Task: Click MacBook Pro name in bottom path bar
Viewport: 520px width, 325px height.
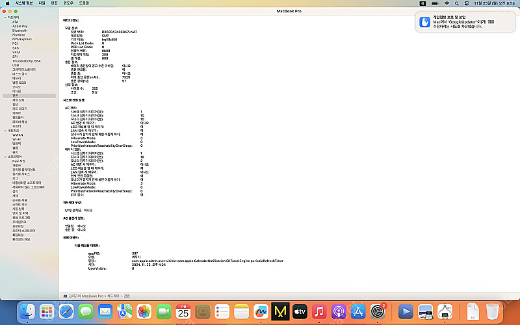Action: coord(86,296)
